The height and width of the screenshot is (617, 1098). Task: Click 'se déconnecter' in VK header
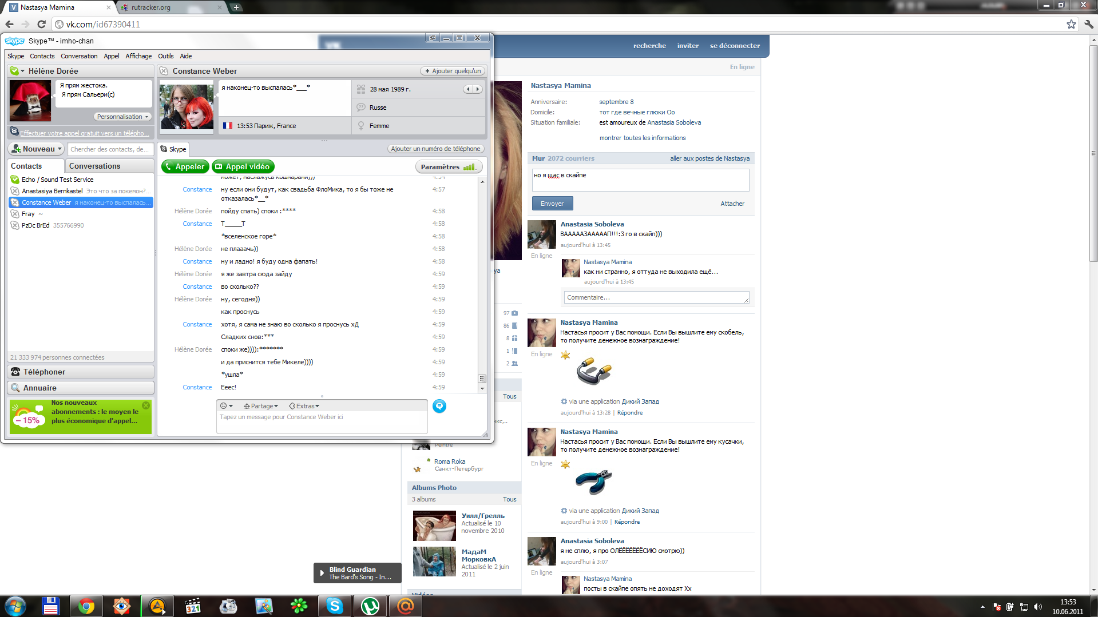pos(735,46)
